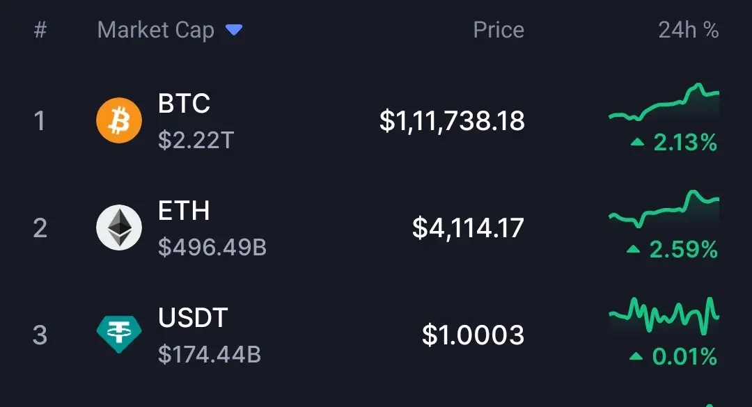Click the USDT 0.01% change value
This screenshot has width=752, height=407.
684,357
